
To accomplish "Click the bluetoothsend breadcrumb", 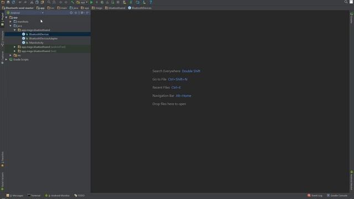I will 115,8.
